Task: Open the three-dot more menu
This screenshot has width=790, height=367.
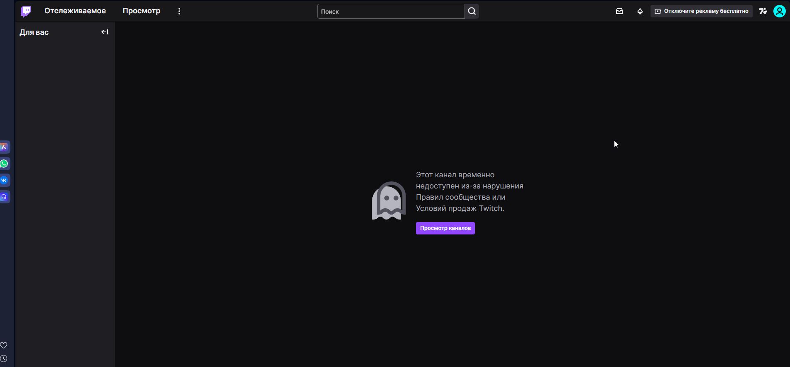Action: [x=179, y=11]
